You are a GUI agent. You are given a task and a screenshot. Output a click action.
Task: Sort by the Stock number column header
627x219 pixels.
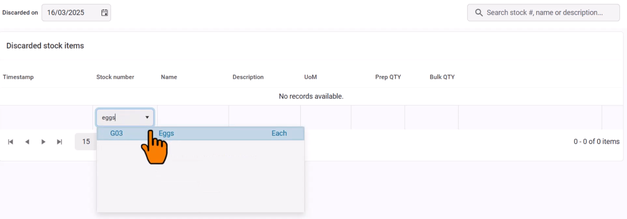click(115, 77)
